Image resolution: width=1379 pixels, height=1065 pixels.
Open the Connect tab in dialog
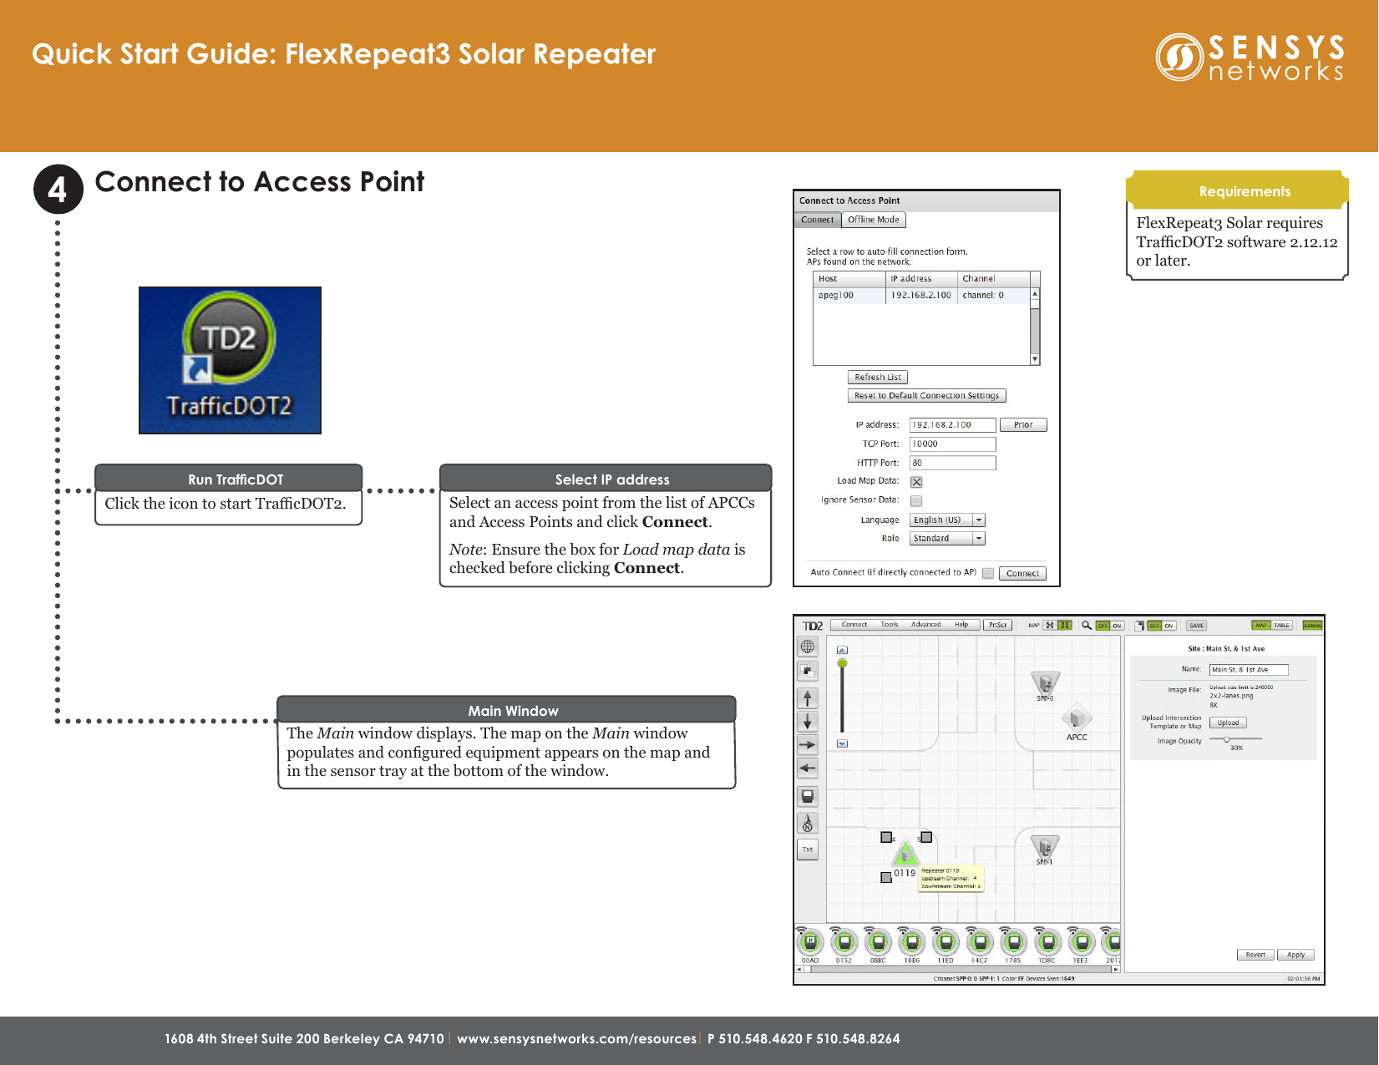817,220
